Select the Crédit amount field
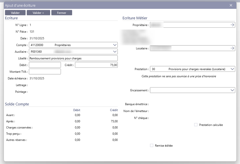Screen dimensions: 240x164 pos(96,65)
